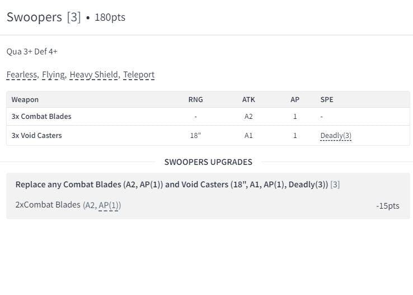Image resolution: width=413 pixels, height=295 pixels.
Task: Select the 2xCombat Blades upgrade option
Action: tap(48, 205)
